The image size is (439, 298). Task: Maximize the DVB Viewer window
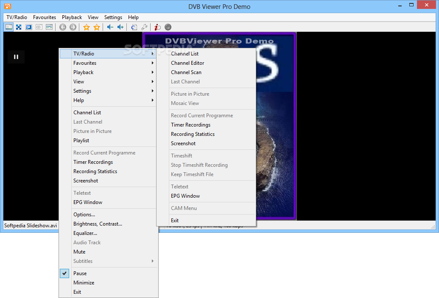(x=411, y=5)
